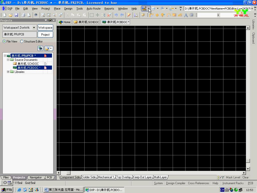Clear the current filter
This screenshot has height=193, width=257.
(109, 15)
